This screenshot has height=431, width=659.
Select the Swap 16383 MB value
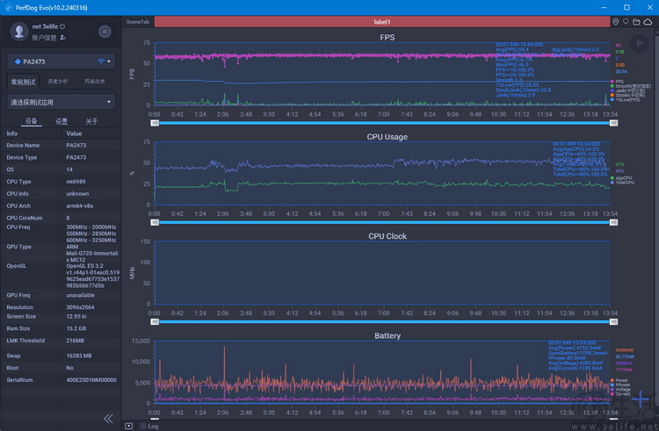click(78, 356)
